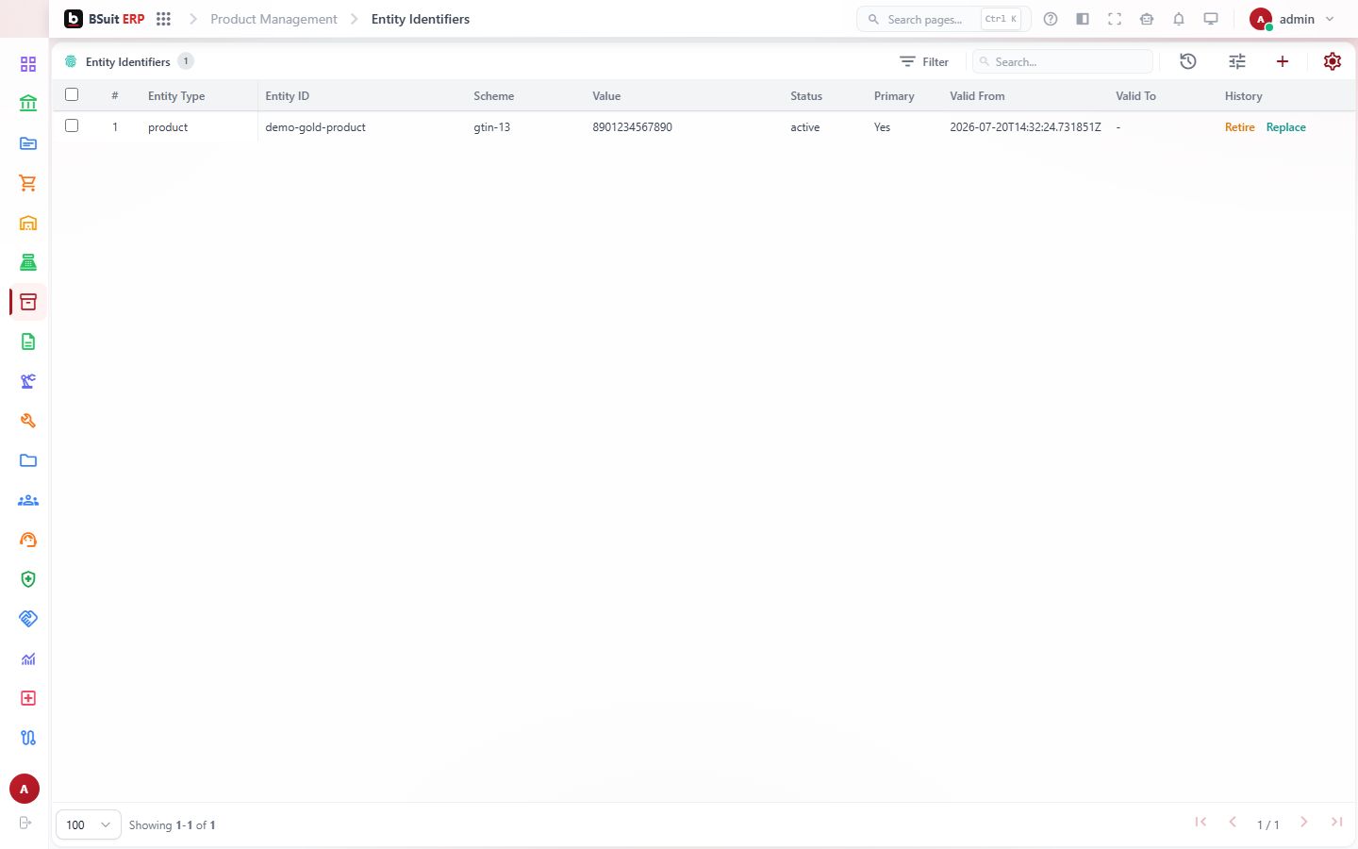Open the cash register module in sidebar
1358x849 pixels.
pos(28,262)
